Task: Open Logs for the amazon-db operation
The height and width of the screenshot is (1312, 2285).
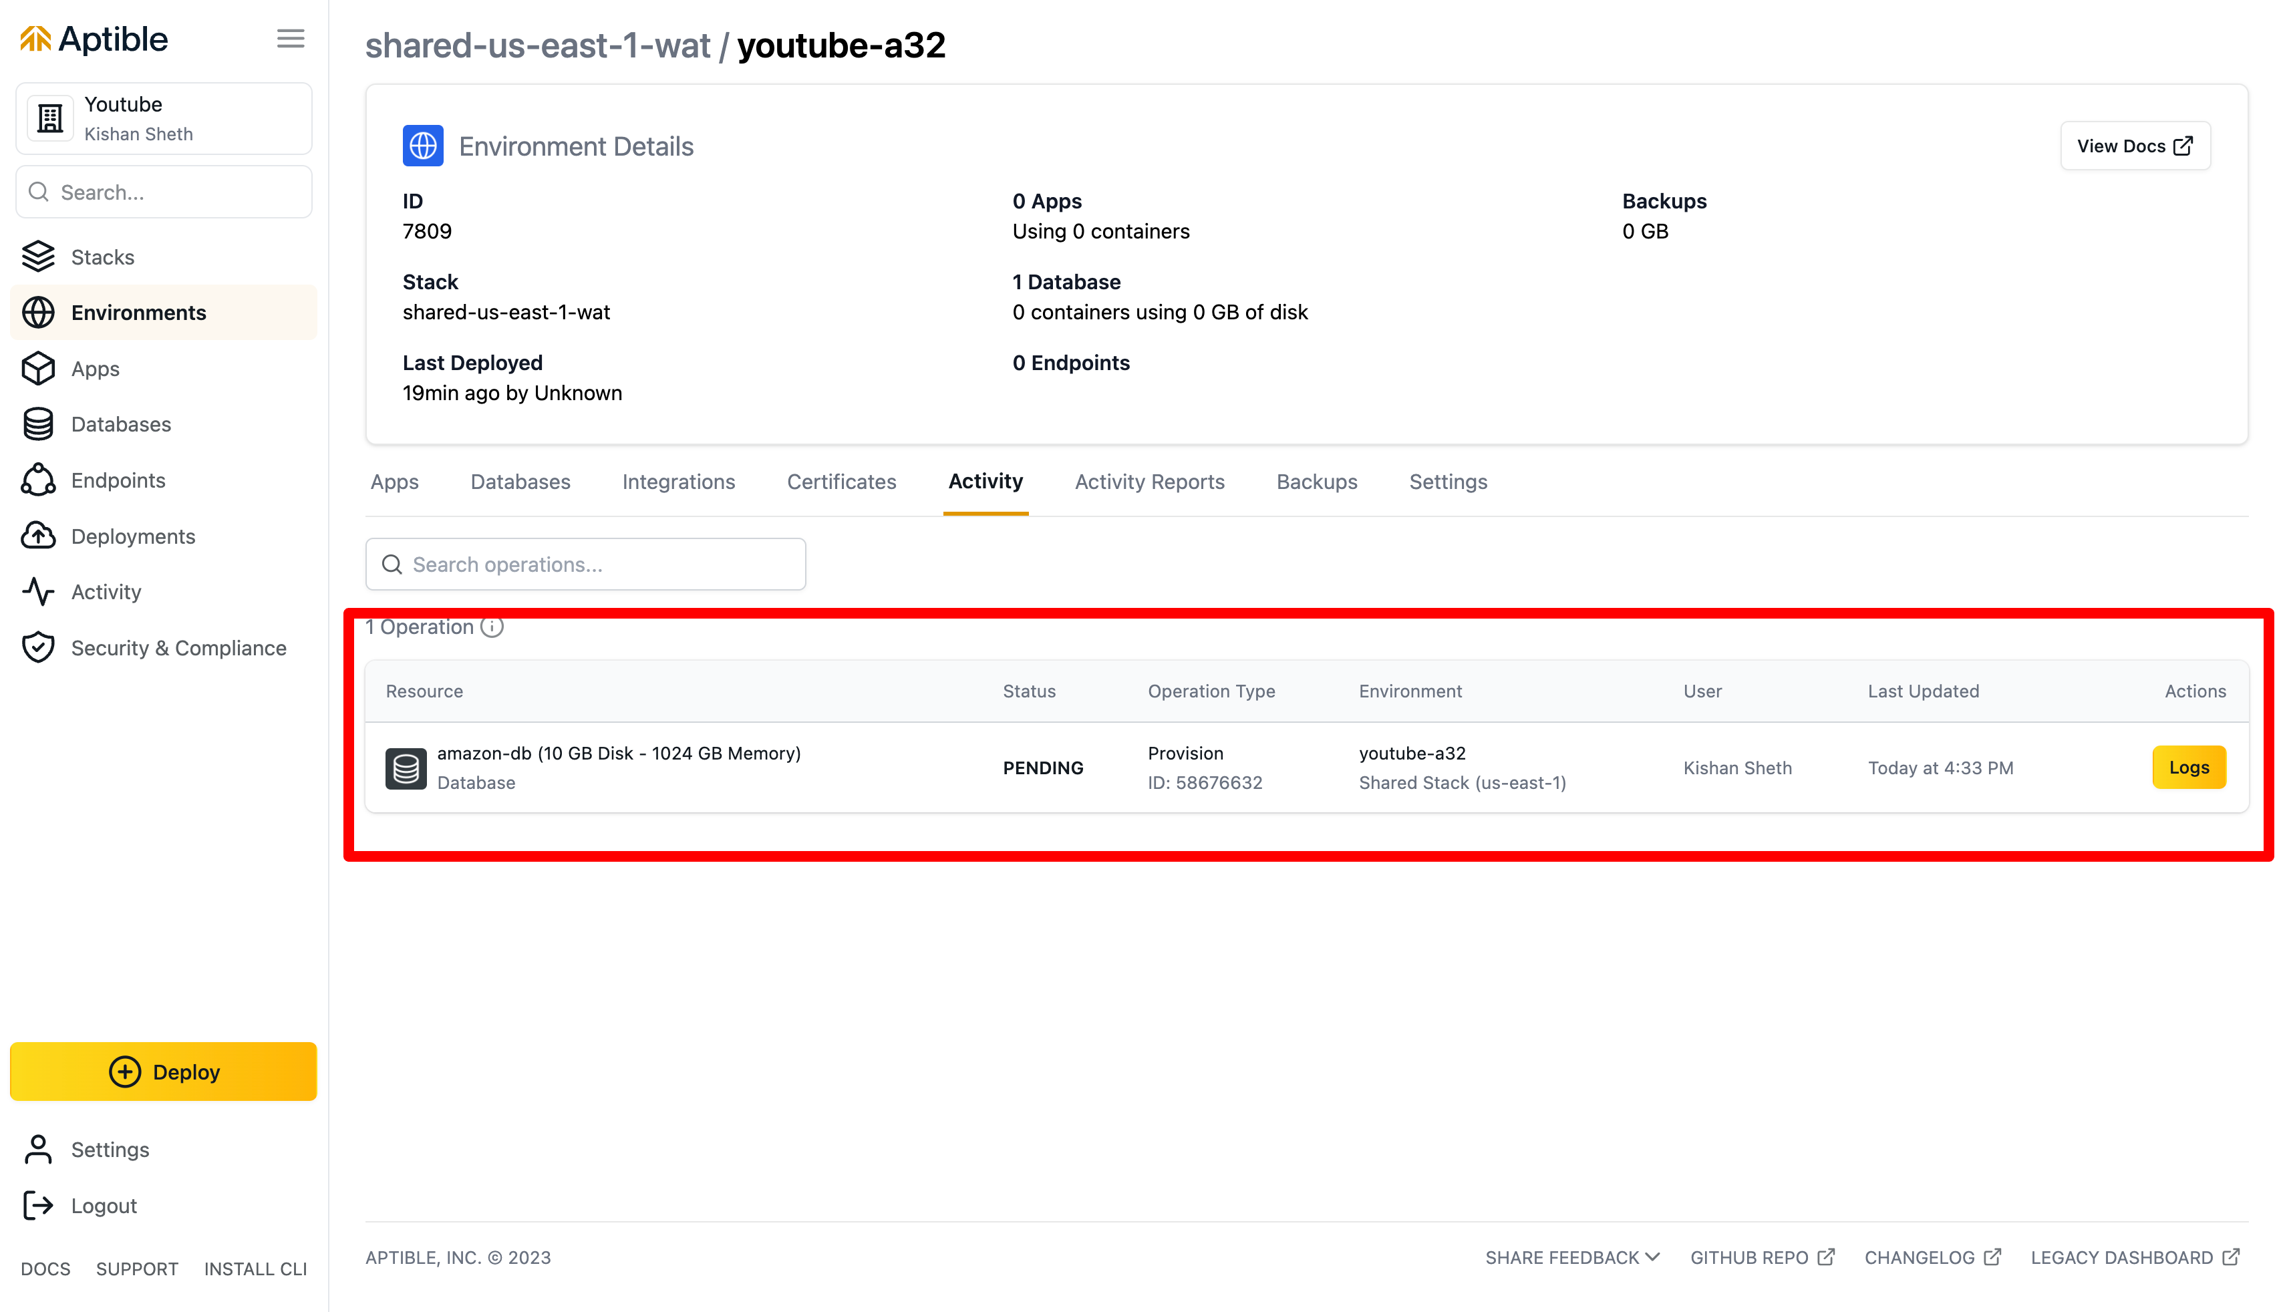Action: (x=2189, y=767)
